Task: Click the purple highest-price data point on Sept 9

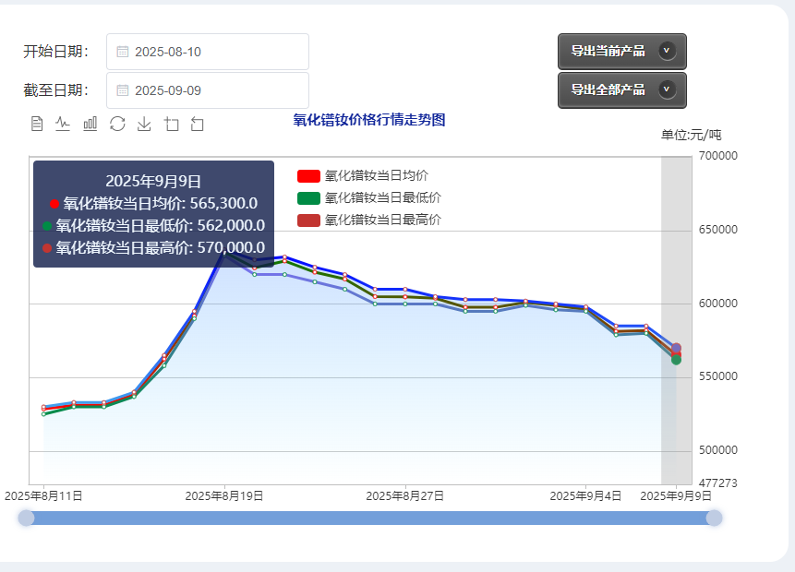Action: [x=676, y=348]
